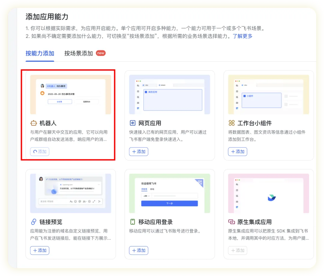Switch to the 按能力添加 tab
Viewport: 324px width, 276px height.
click(x=40, y=53)
